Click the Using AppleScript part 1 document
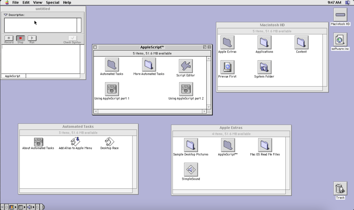Screen dimensions: 354x210 click(112, 89)
